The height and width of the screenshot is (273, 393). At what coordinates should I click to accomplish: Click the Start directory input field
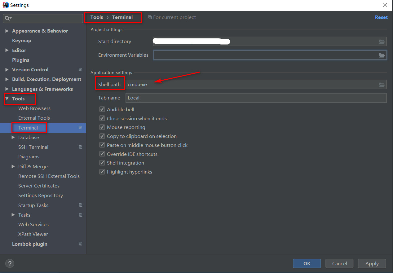[x=270, y=42]
